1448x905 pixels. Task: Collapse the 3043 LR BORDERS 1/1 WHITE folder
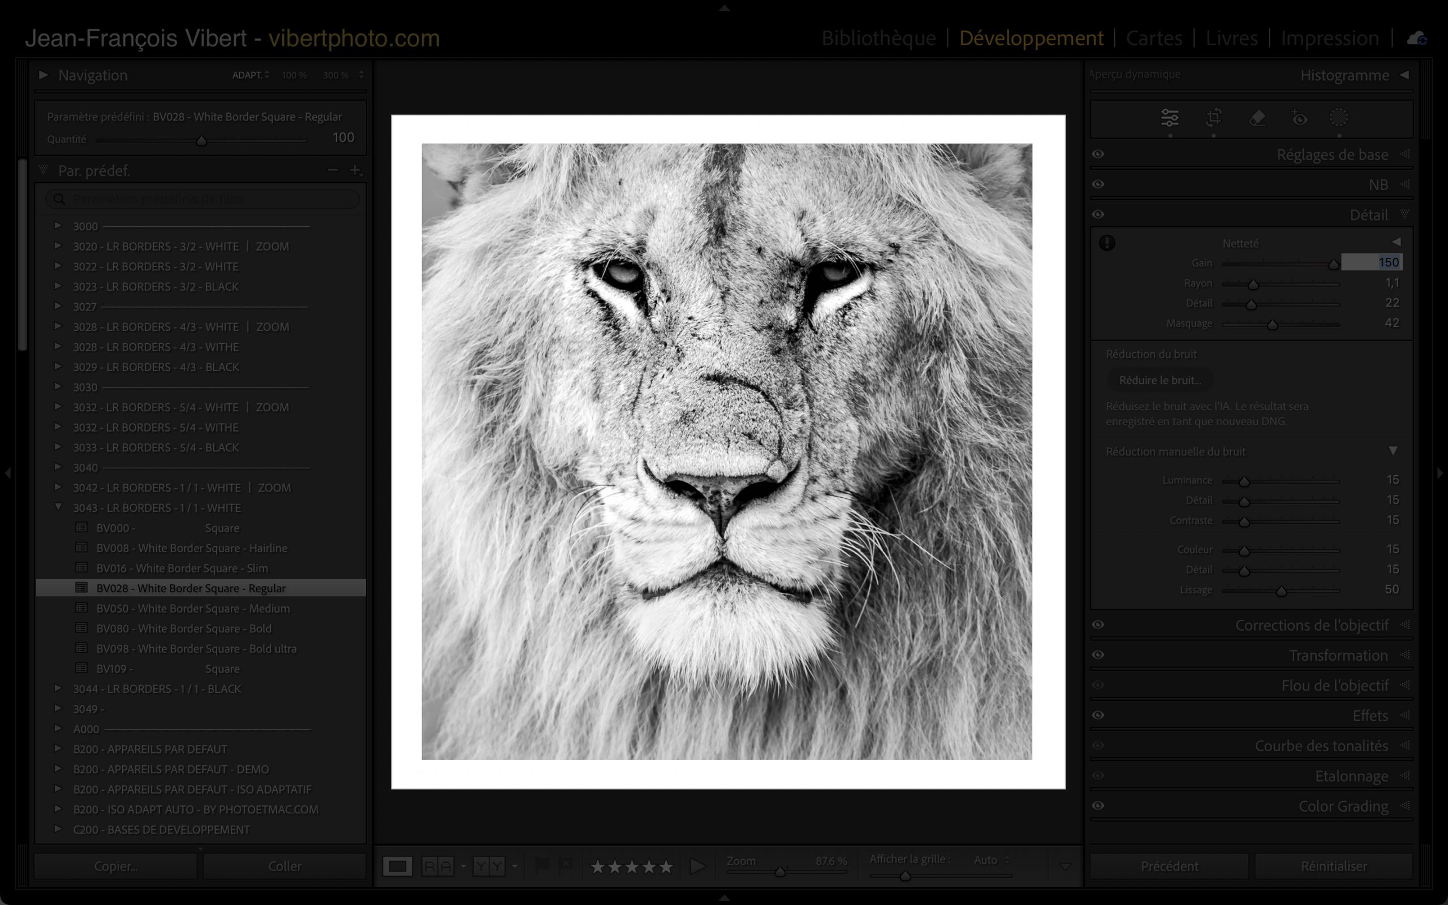point(58,507)
